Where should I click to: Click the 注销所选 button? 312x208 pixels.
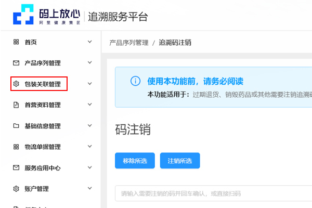pos(180,161)
